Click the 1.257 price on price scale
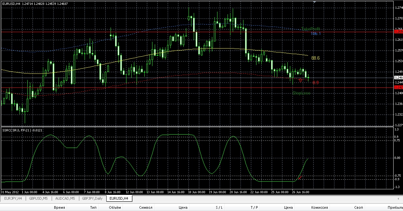Viewport: 403px width, 211px height. coord(399,50)
